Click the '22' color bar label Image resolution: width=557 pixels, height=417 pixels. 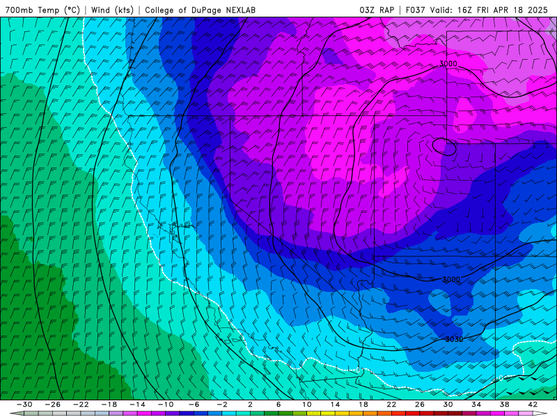click(391, 404)
